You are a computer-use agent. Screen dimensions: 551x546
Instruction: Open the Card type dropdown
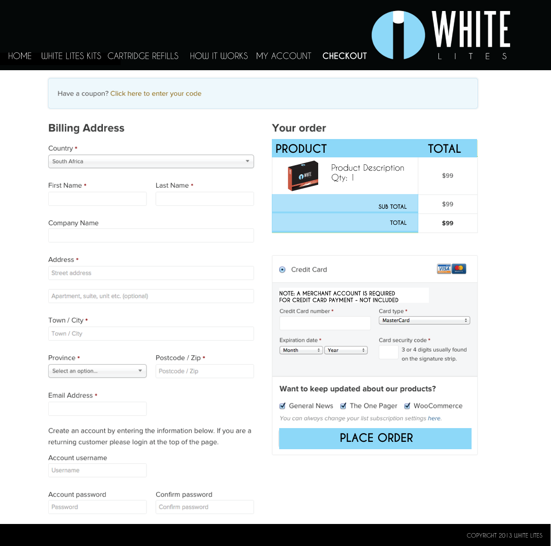click(424, 320)
